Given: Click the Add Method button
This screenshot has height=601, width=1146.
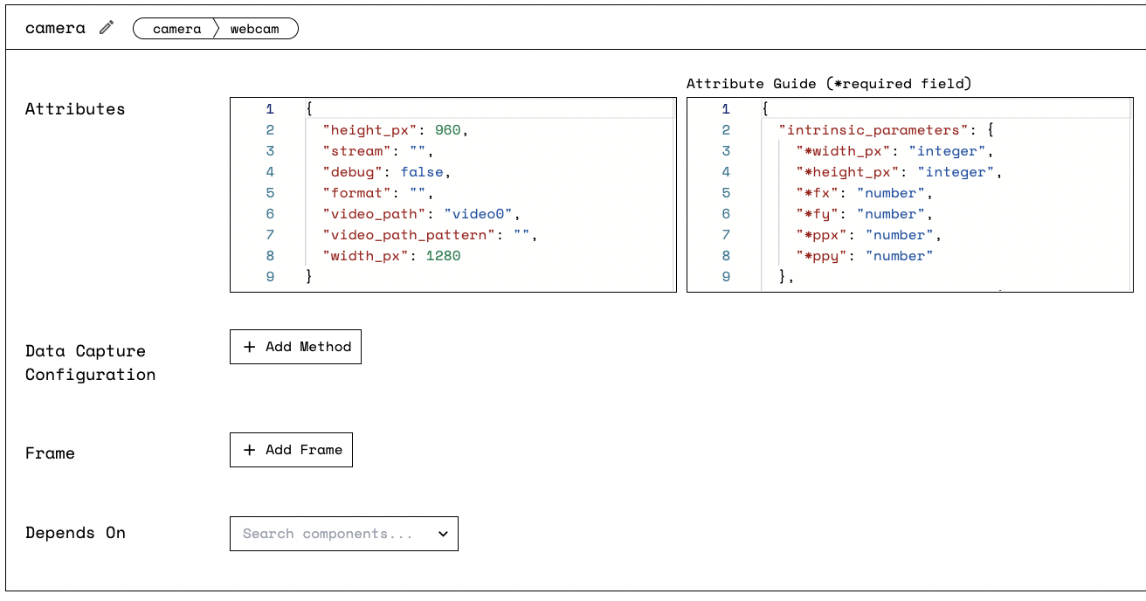Looking at the screenshot, I should coord(295,347).
